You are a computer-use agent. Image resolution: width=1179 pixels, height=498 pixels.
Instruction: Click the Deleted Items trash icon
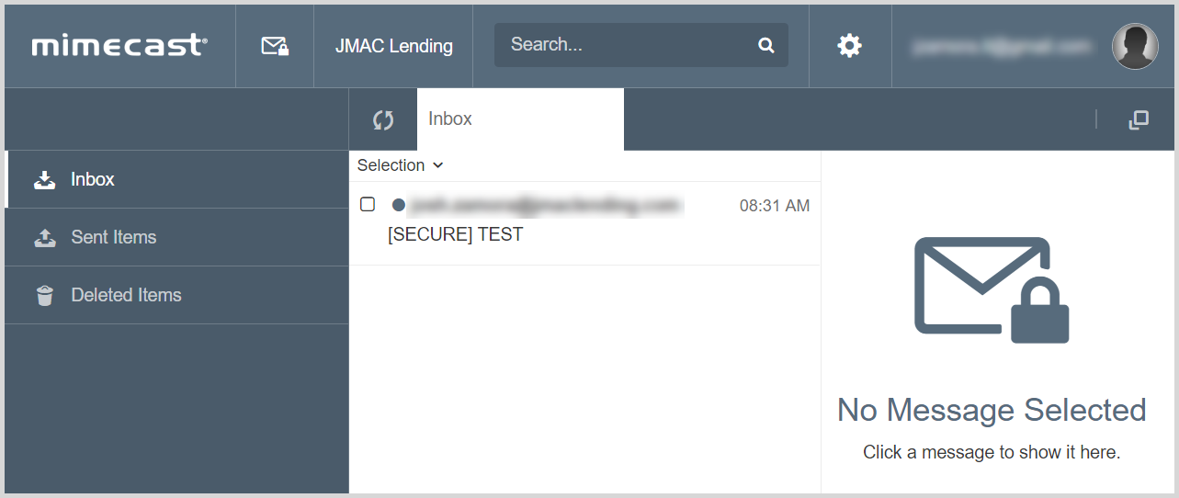44,295
